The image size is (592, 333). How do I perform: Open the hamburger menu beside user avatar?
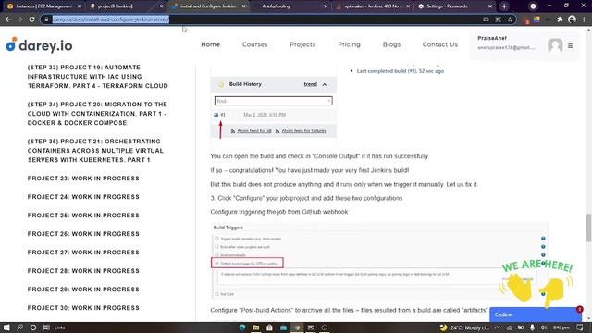570,45
